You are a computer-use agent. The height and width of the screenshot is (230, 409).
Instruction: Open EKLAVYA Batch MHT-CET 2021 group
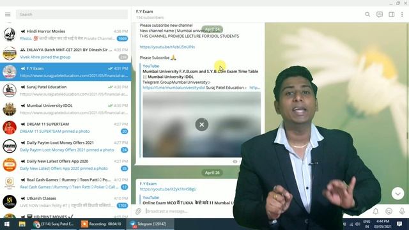point(65,53)
